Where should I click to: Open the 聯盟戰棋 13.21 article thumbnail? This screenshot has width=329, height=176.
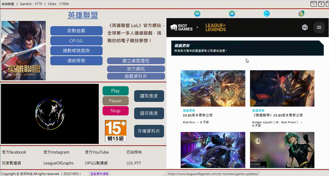(x=282, y=88)
